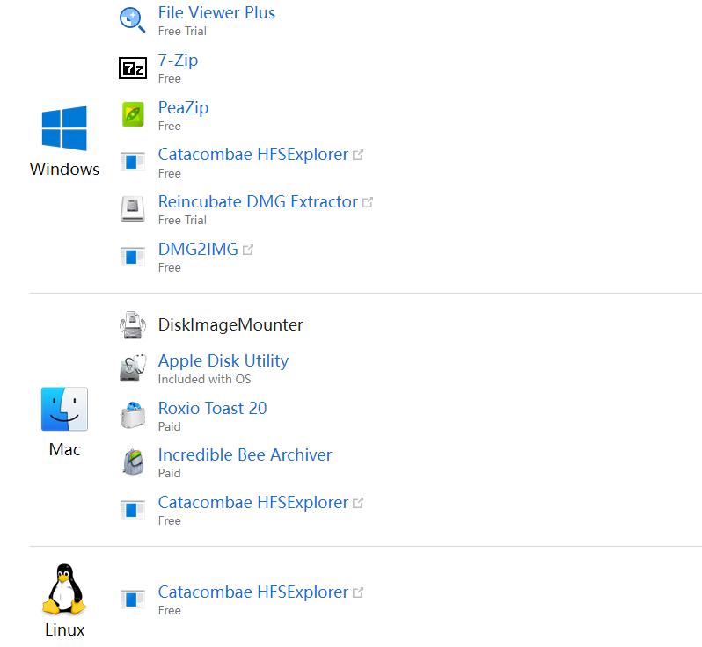Open the Apple Disk Utility link

pyautogui.click(x=223, y=361)
